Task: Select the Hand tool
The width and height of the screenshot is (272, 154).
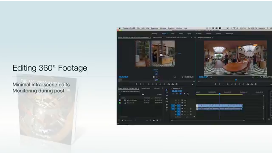Action: point(167,107)
